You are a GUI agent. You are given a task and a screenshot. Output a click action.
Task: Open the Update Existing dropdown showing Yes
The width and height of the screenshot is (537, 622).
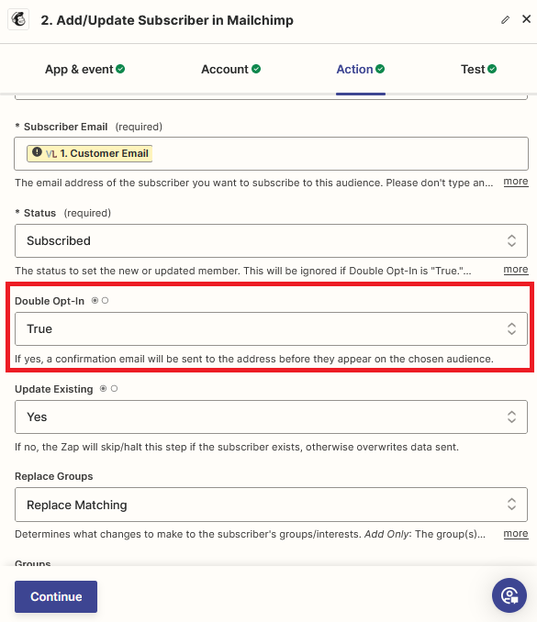coord(271,417)
